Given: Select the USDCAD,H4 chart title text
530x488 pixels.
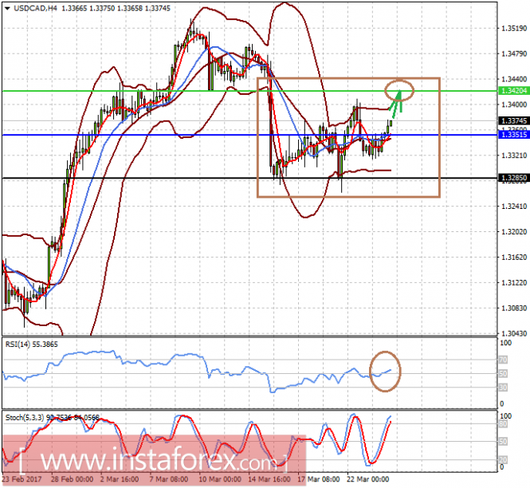Looking at the screenshot, I should point(36,9).
